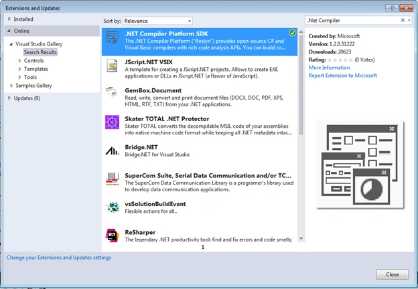
Task: Expand the Installed category arrow
Action: [x=9, y=19]
